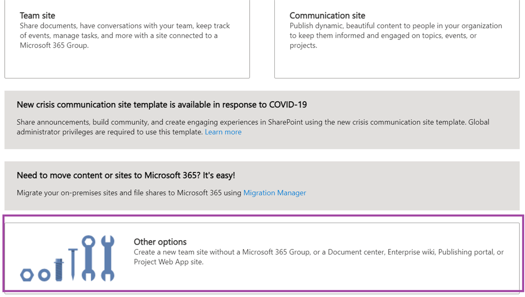
Task: Click the wrench icon in Other options illustration
Action: (89, 259)
